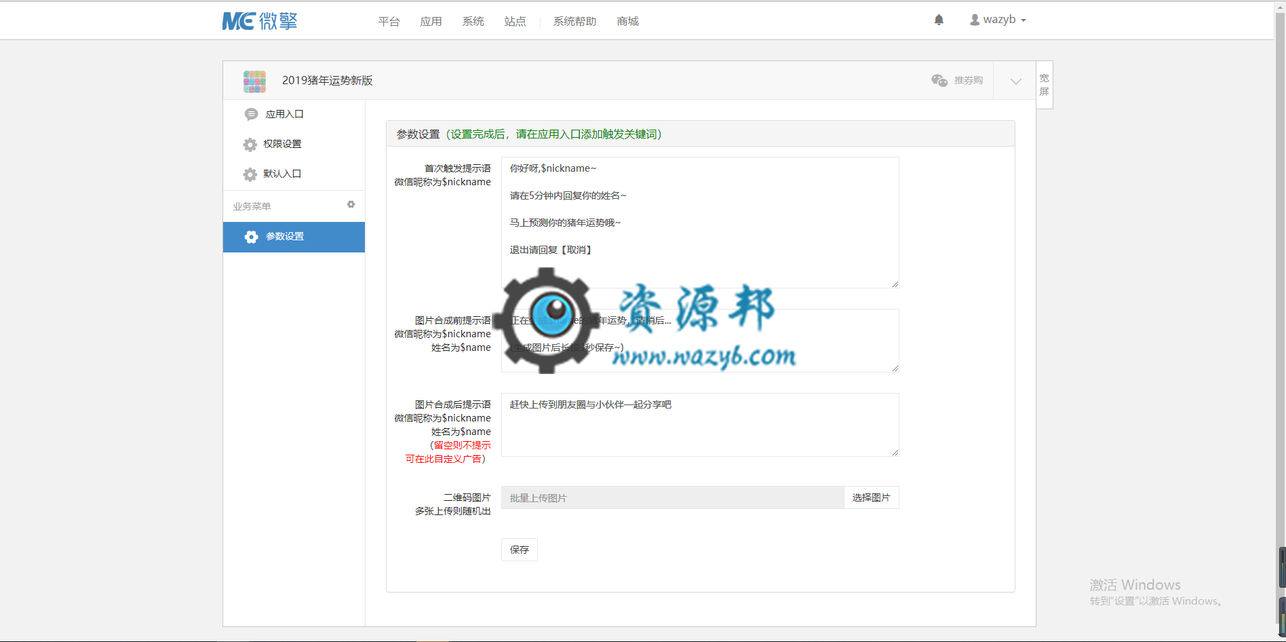The width and height of the screenshot is (1286, 642).
Task: Click the 2019猪年运势新版 title text
Action: coord(328,81)
